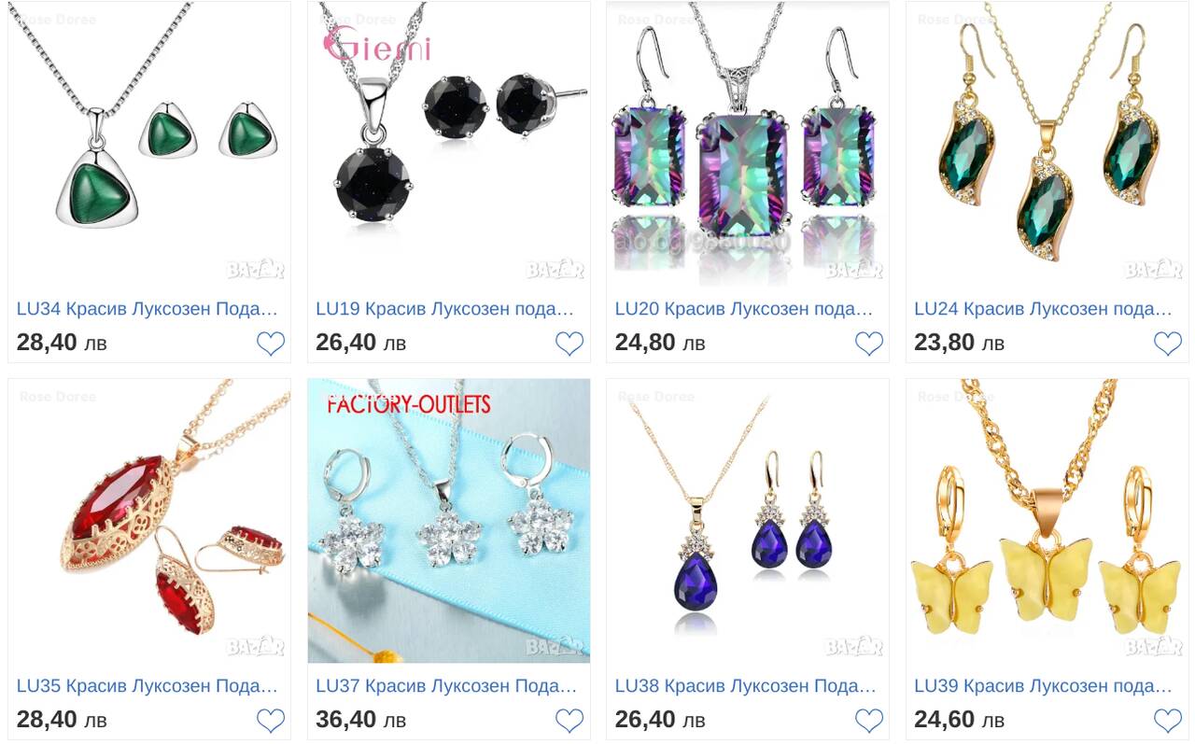
Task: Mark the LU24 listing as favorite with the heart
Action: pyautogui.click(x=1168, y=344)
